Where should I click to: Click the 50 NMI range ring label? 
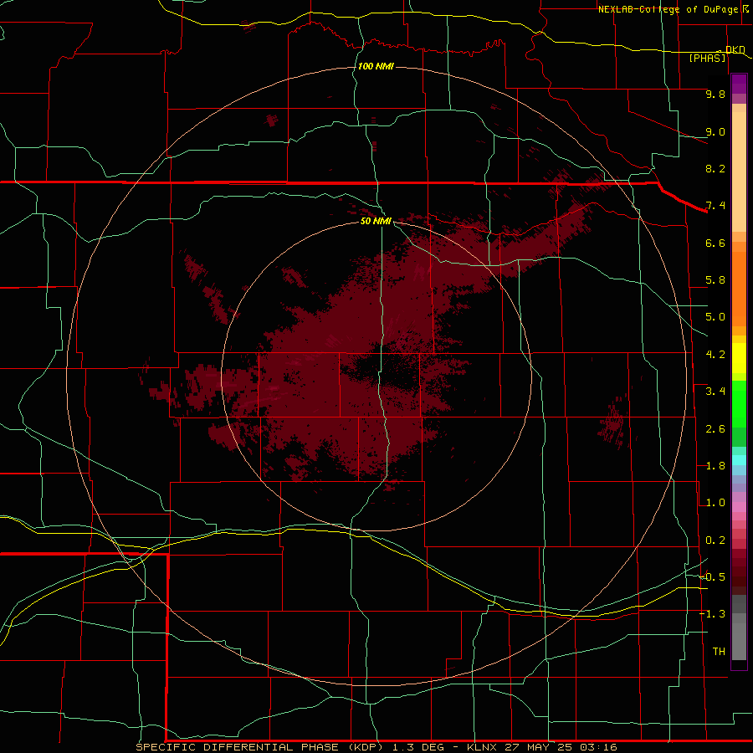[x=376, y=221]
